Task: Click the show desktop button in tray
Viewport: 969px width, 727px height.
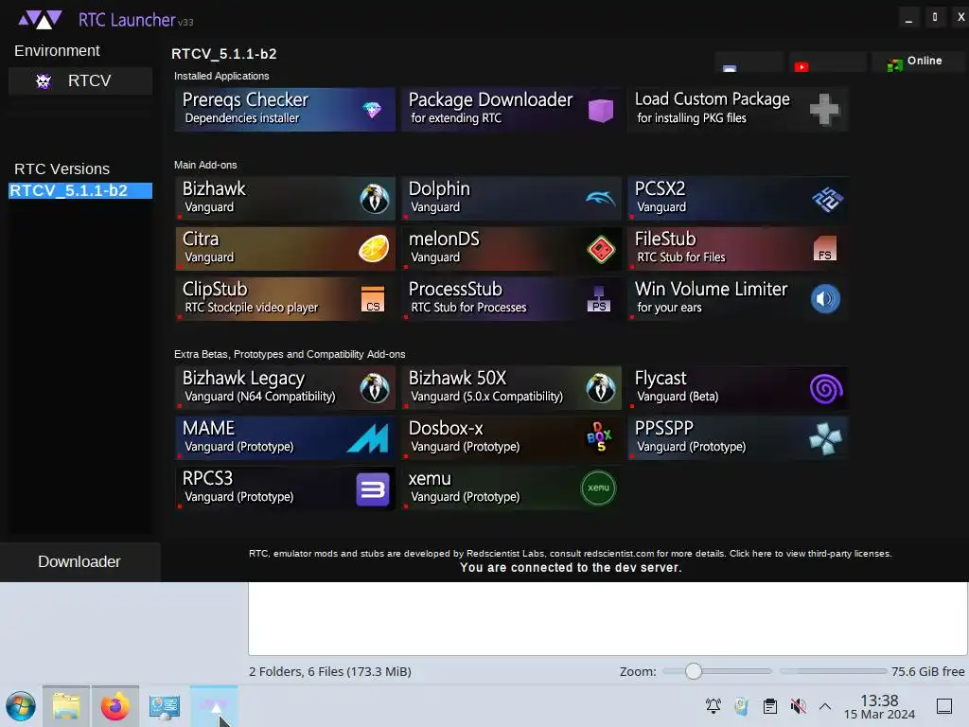Action: click(x=943, y=706)
